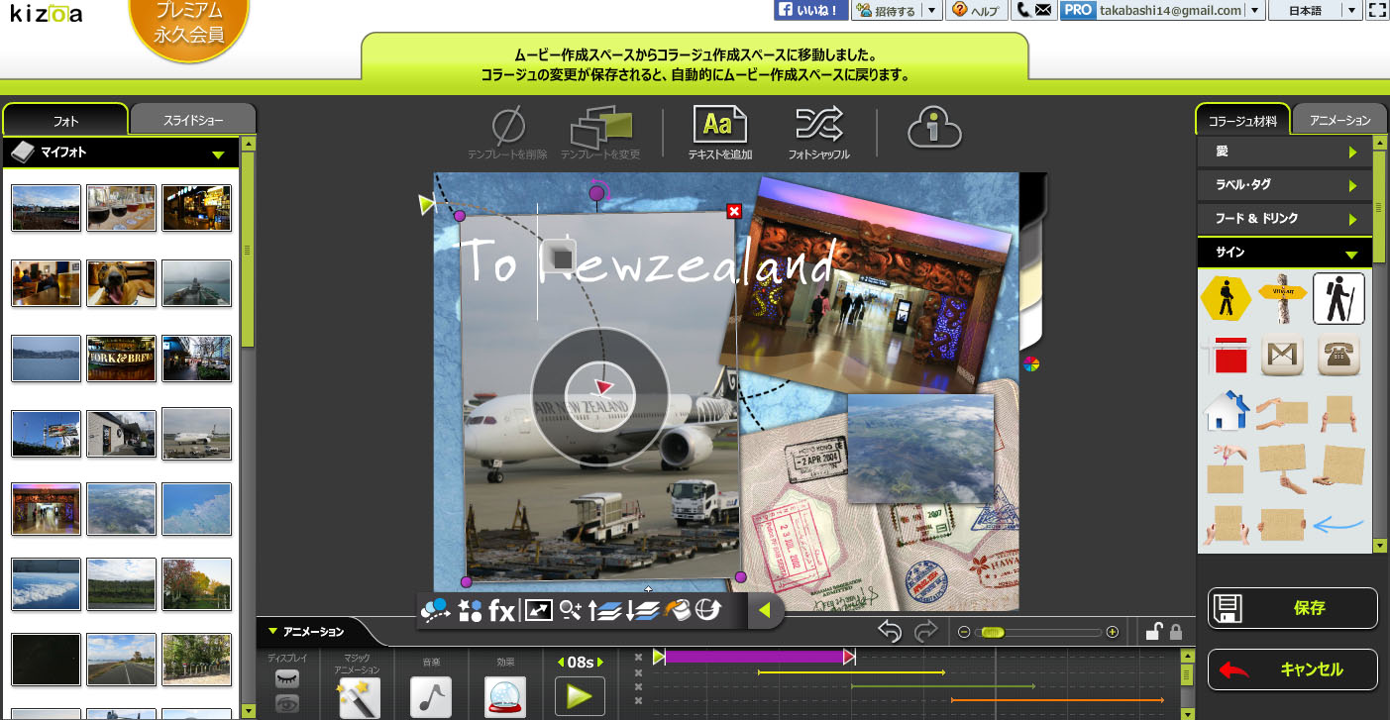The height and width of the screenshot is (720, 1390).
Task: Click the 保存 save button
Action: (x=1292, y=608)
